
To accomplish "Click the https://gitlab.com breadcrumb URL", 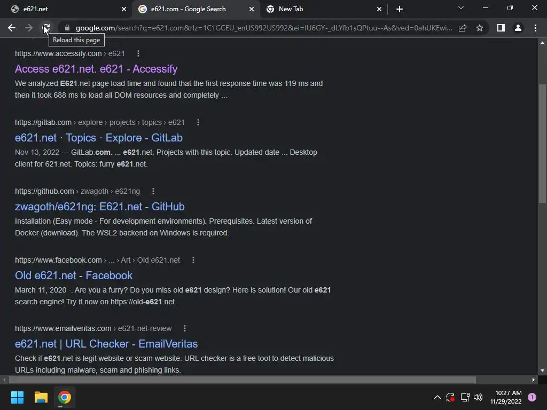I will (43, 122).
